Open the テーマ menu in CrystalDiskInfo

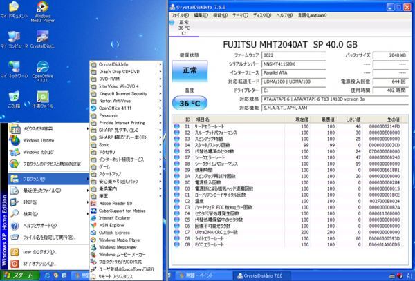point(240,15)
